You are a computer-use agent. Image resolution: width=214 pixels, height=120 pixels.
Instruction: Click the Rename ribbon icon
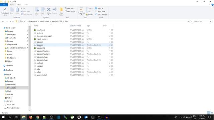click(55, 11)
